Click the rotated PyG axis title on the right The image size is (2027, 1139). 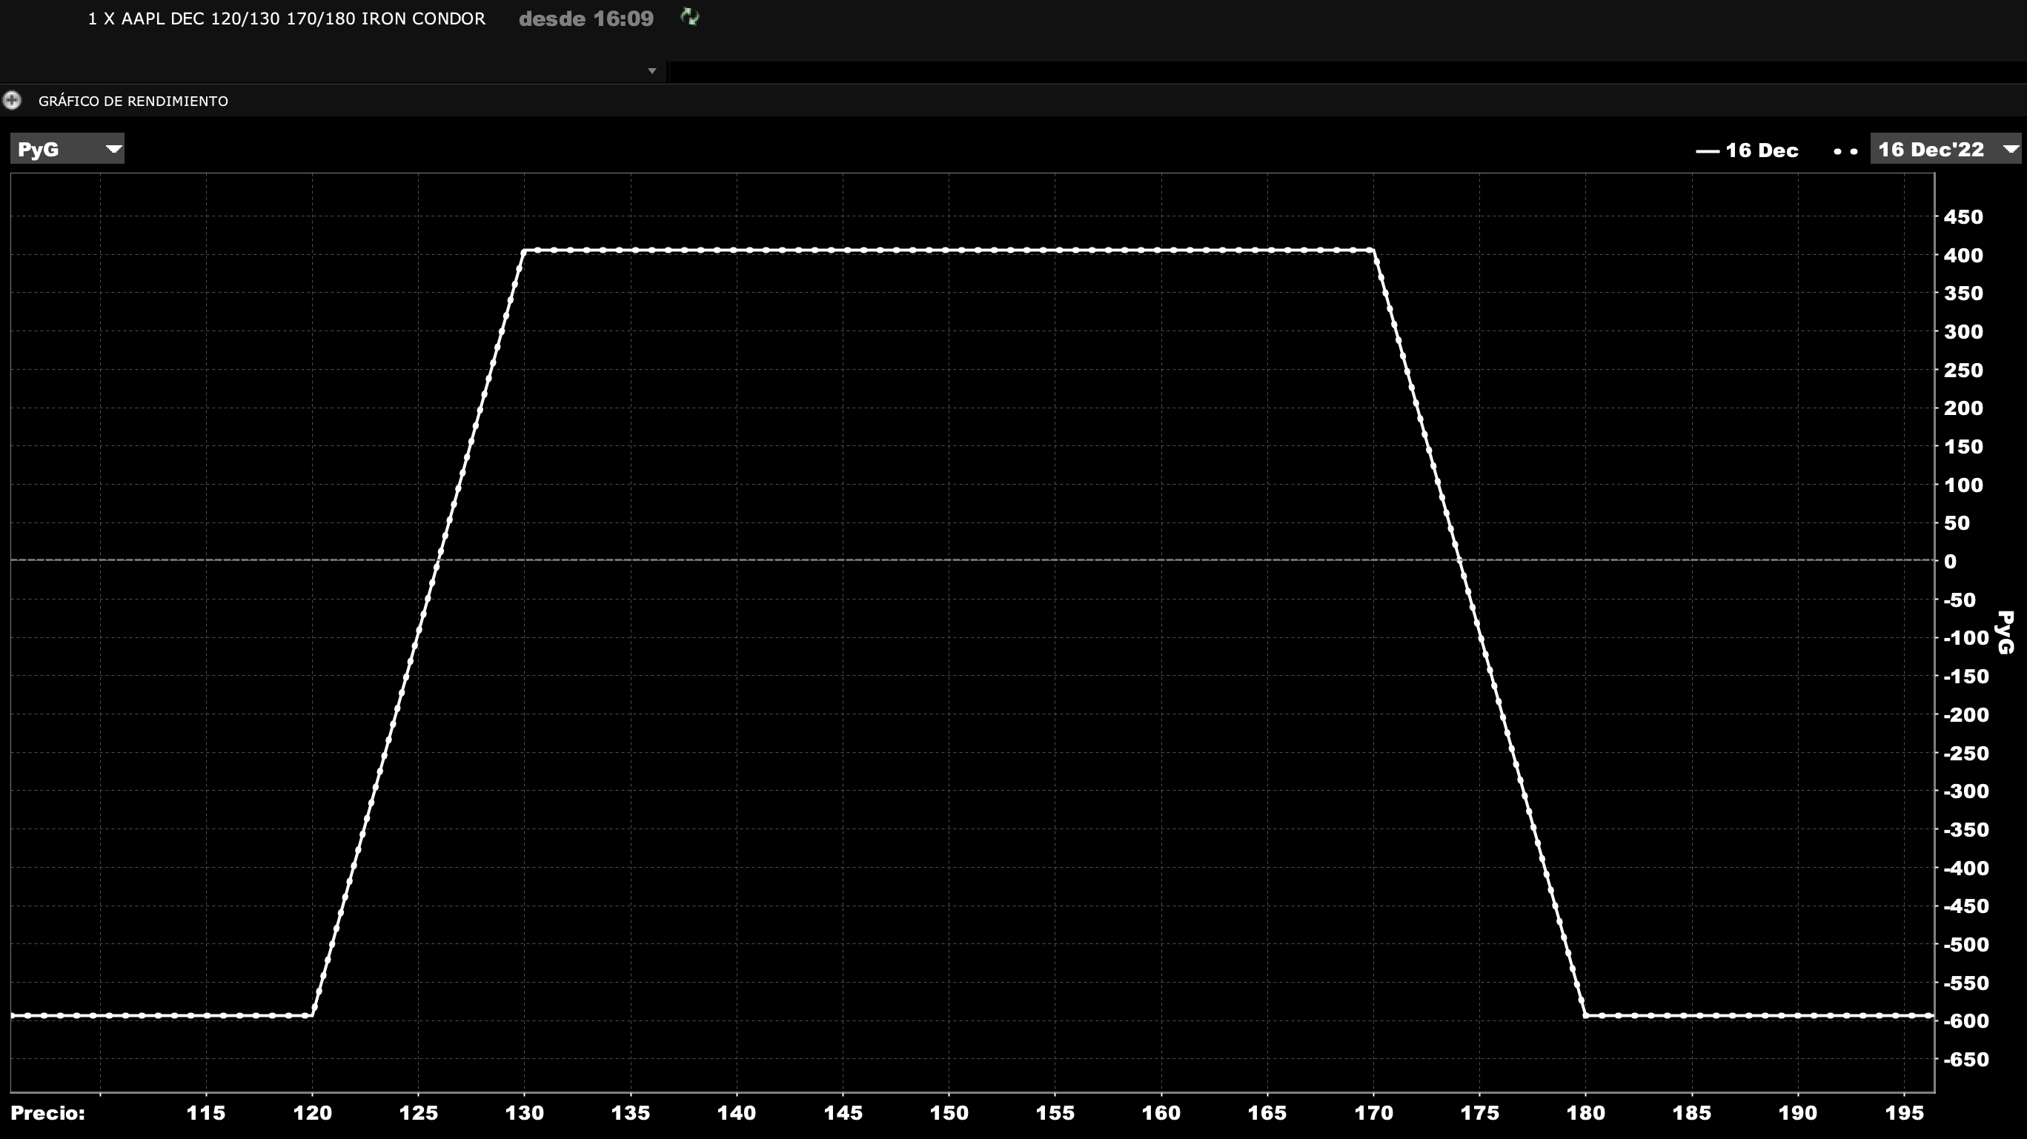[x=2005, y=631]
